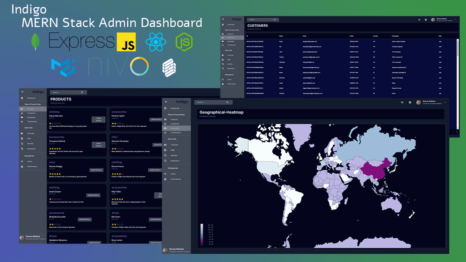
Task: Click hamburger menu icon in Geography window
Action: pyautogui.click(x=166, y=102)
